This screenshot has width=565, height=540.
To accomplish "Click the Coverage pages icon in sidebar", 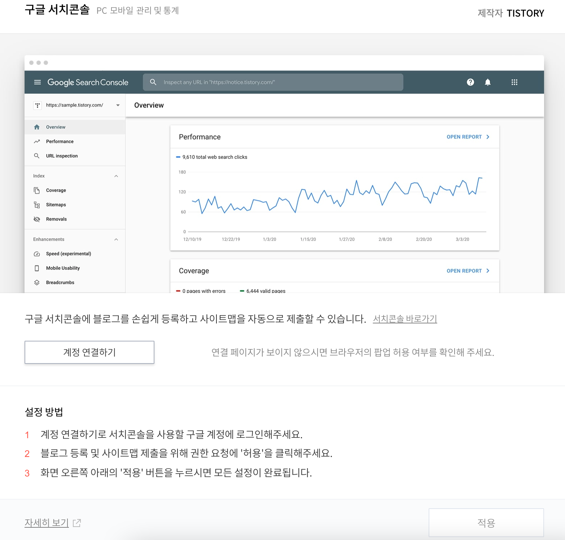I will coord(37,190).
